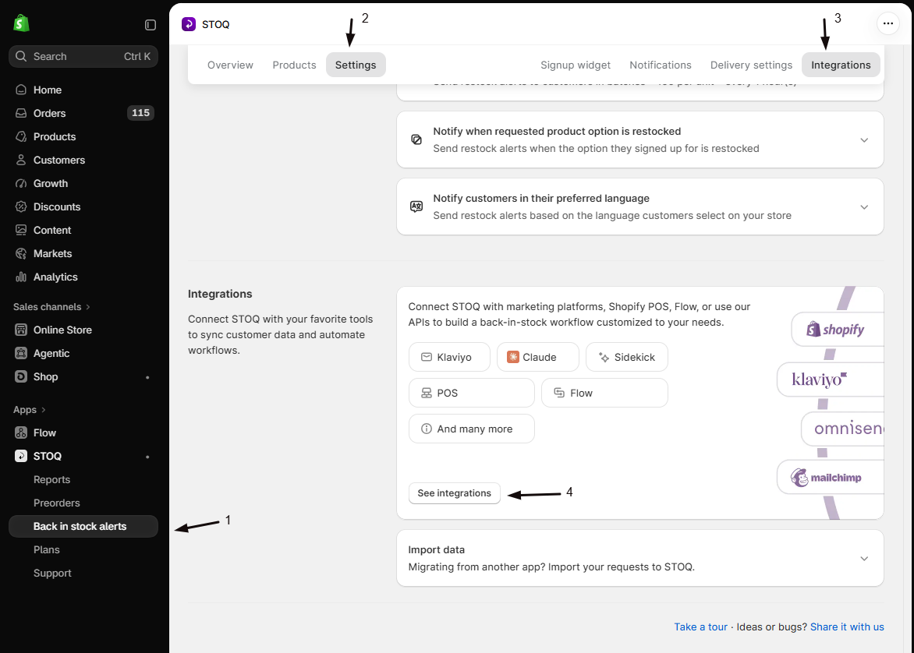The image size is (914, 653).
Task: Expand the Sales channels section chevron
Action: click(88, 307)
